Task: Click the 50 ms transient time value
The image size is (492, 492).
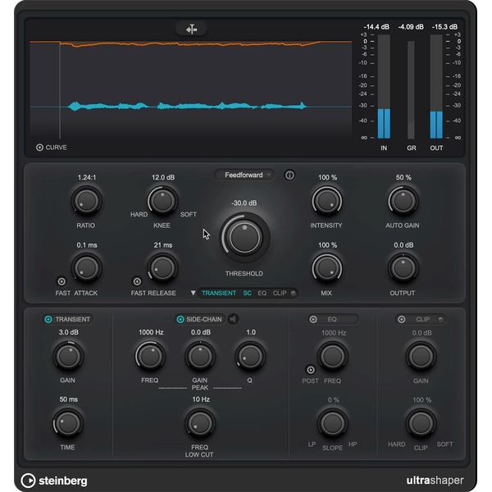Action: pos(68,399)
